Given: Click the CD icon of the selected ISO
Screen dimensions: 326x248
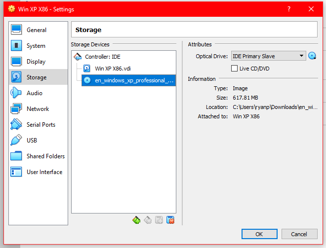Looking at the screenshot, I should tap(87, 80).
